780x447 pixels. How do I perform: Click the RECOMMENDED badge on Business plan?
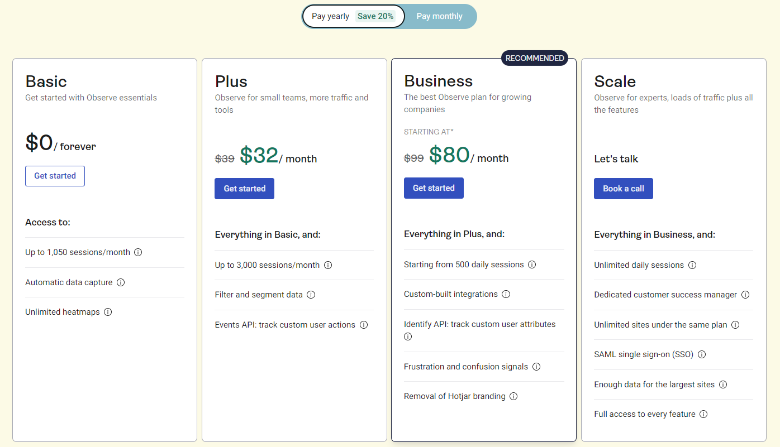coord(535,58)
